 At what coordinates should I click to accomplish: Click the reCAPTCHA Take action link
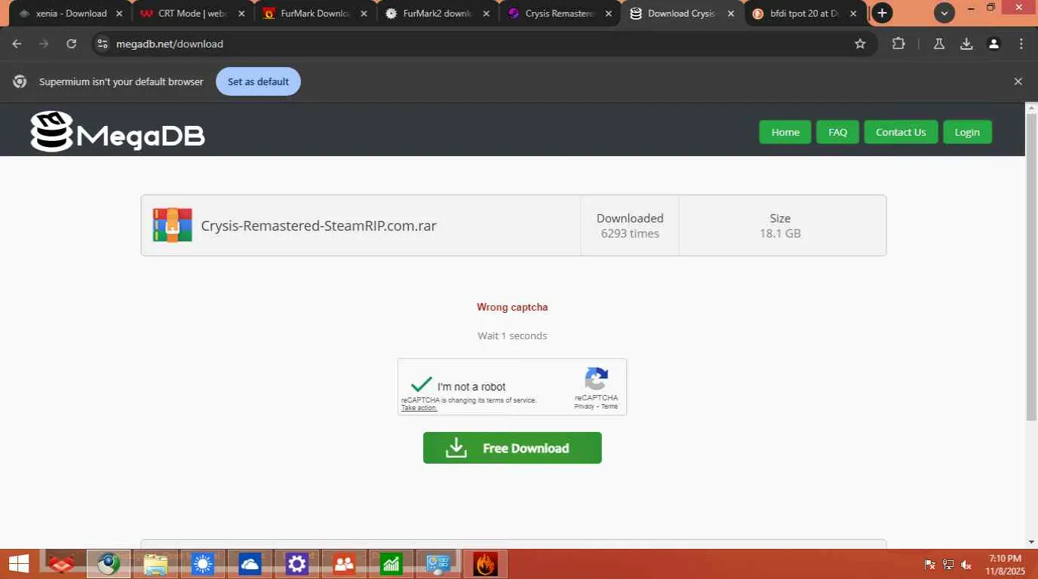(x=419, y=408)
